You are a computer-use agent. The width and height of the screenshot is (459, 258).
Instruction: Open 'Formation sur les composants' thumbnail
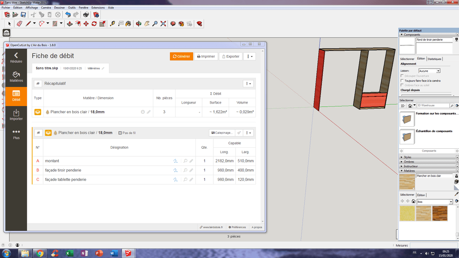point(407,119)
